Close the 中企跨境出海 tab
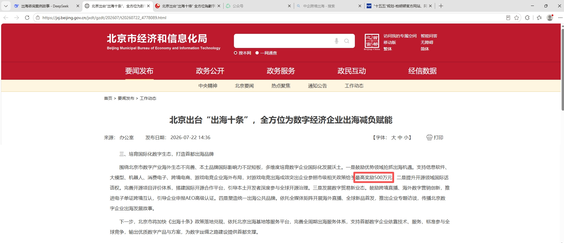The height and width of the screenshot is (243, 564). tap(360, 6)
